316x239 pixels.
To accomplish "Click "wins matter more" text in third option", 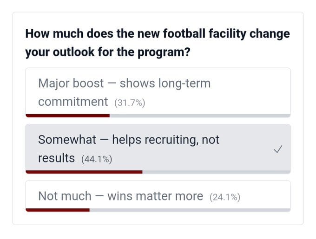I will 155,196.
